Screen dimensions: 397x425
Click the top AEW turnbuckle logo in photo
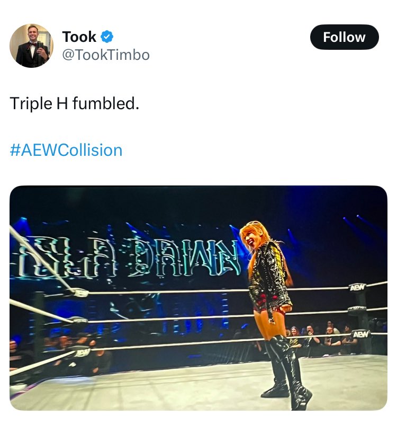(x=357, y=288)
